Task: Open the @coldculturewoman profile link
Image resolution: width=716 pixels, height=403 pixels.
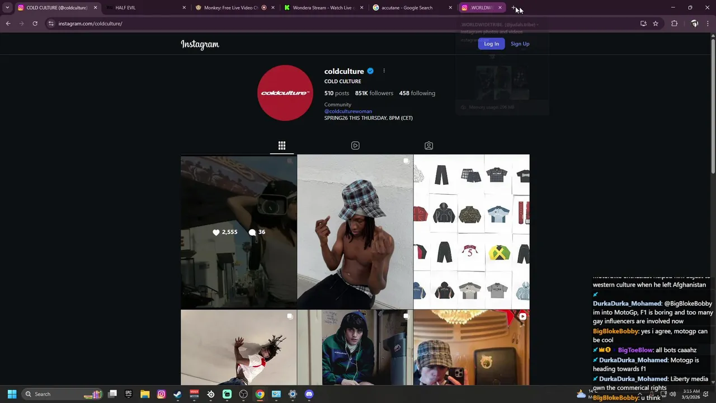Action: 348,111
